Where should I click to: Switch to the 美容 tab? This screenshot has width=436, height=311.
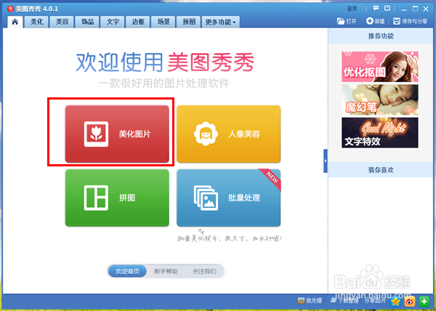tap(62, 22)
